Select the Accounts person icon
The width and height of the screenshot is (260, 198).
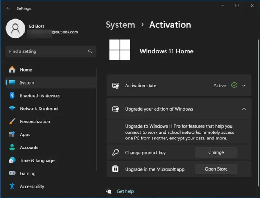click(12, 147)
